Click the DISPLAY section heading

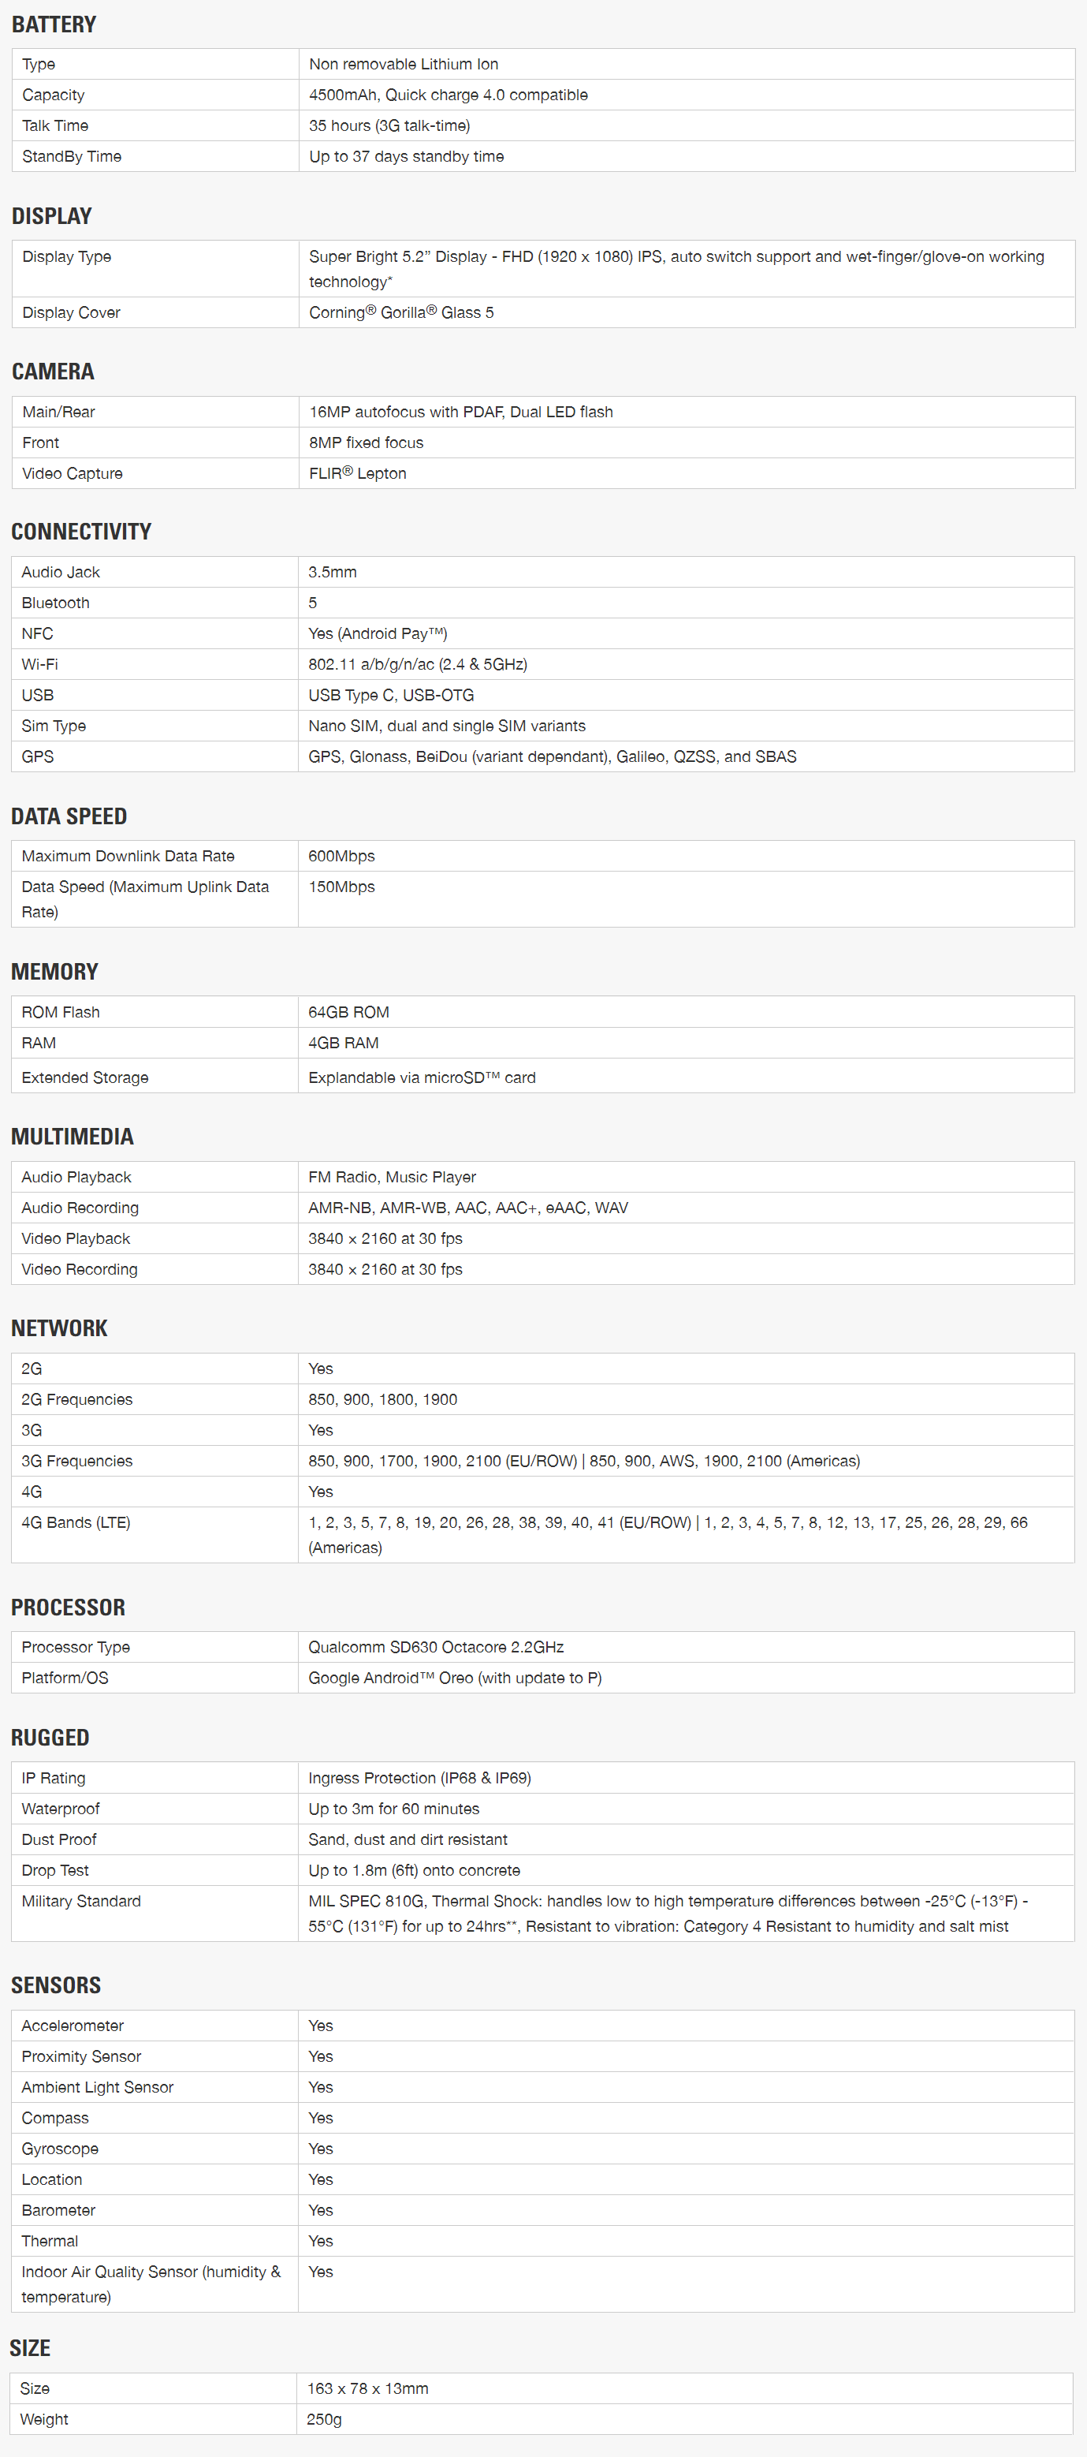point(51,215)
